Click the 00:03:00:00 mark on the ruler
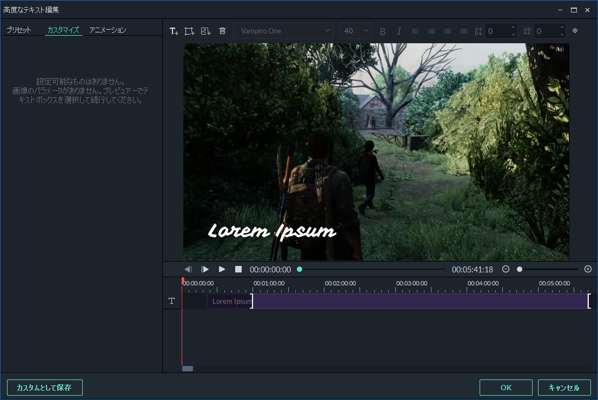The image size is (598, 400). pyautogui.click(x=411, y=283)
